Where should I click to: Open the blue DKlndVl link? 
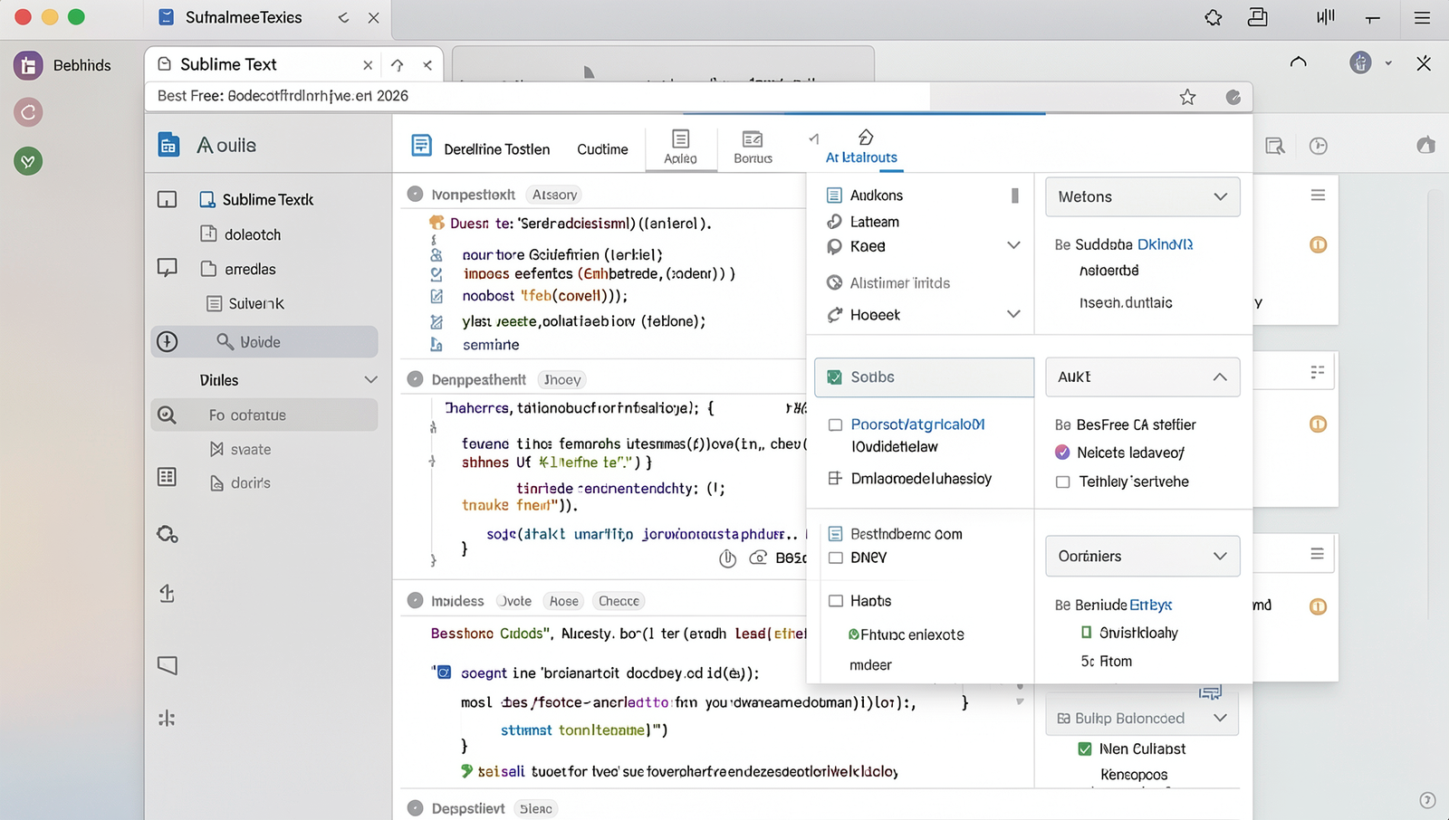(1166, 244)
